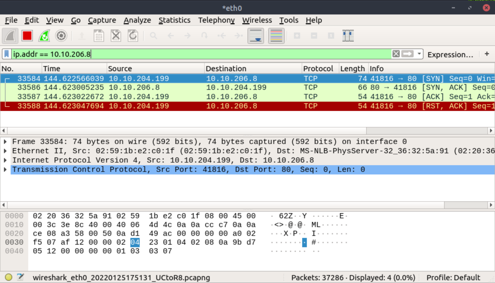The image size is (495, 283).
Task: Expand the Transmission Control Protocol details
Action: tap(6, 169)
